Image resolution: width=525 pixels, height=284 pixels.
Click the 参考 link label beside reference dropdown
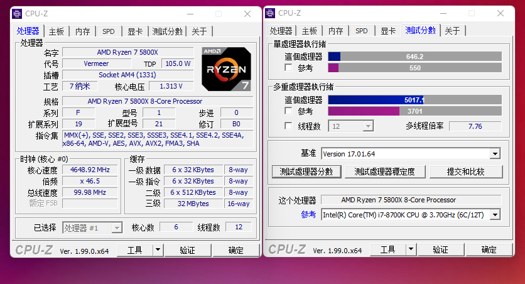click(308, 215)
